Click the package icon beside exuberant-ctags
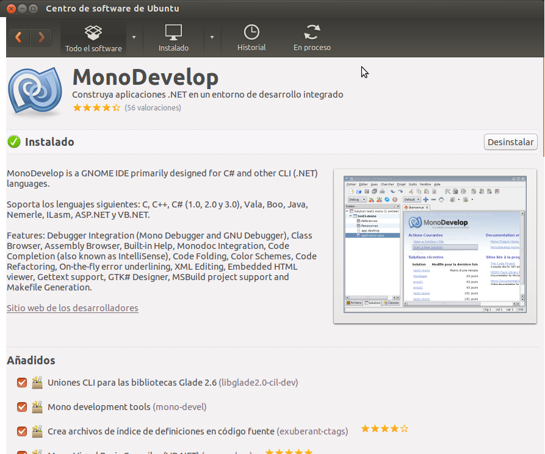 coord(37,431)
